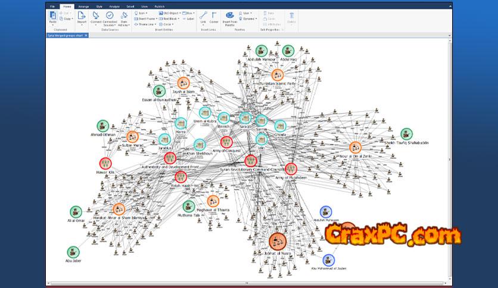Open the Text Block dropdown
Image resolution: width=498 pixels, height=288 pixels.
[x=169, y=18]
